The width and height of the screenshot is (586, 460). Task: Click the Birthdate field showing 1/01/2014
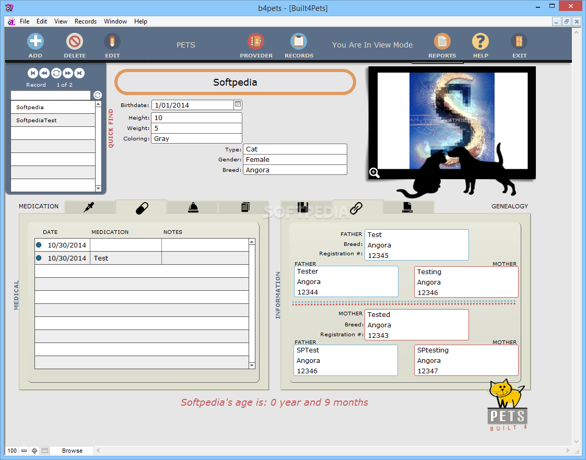click(193, 105)
